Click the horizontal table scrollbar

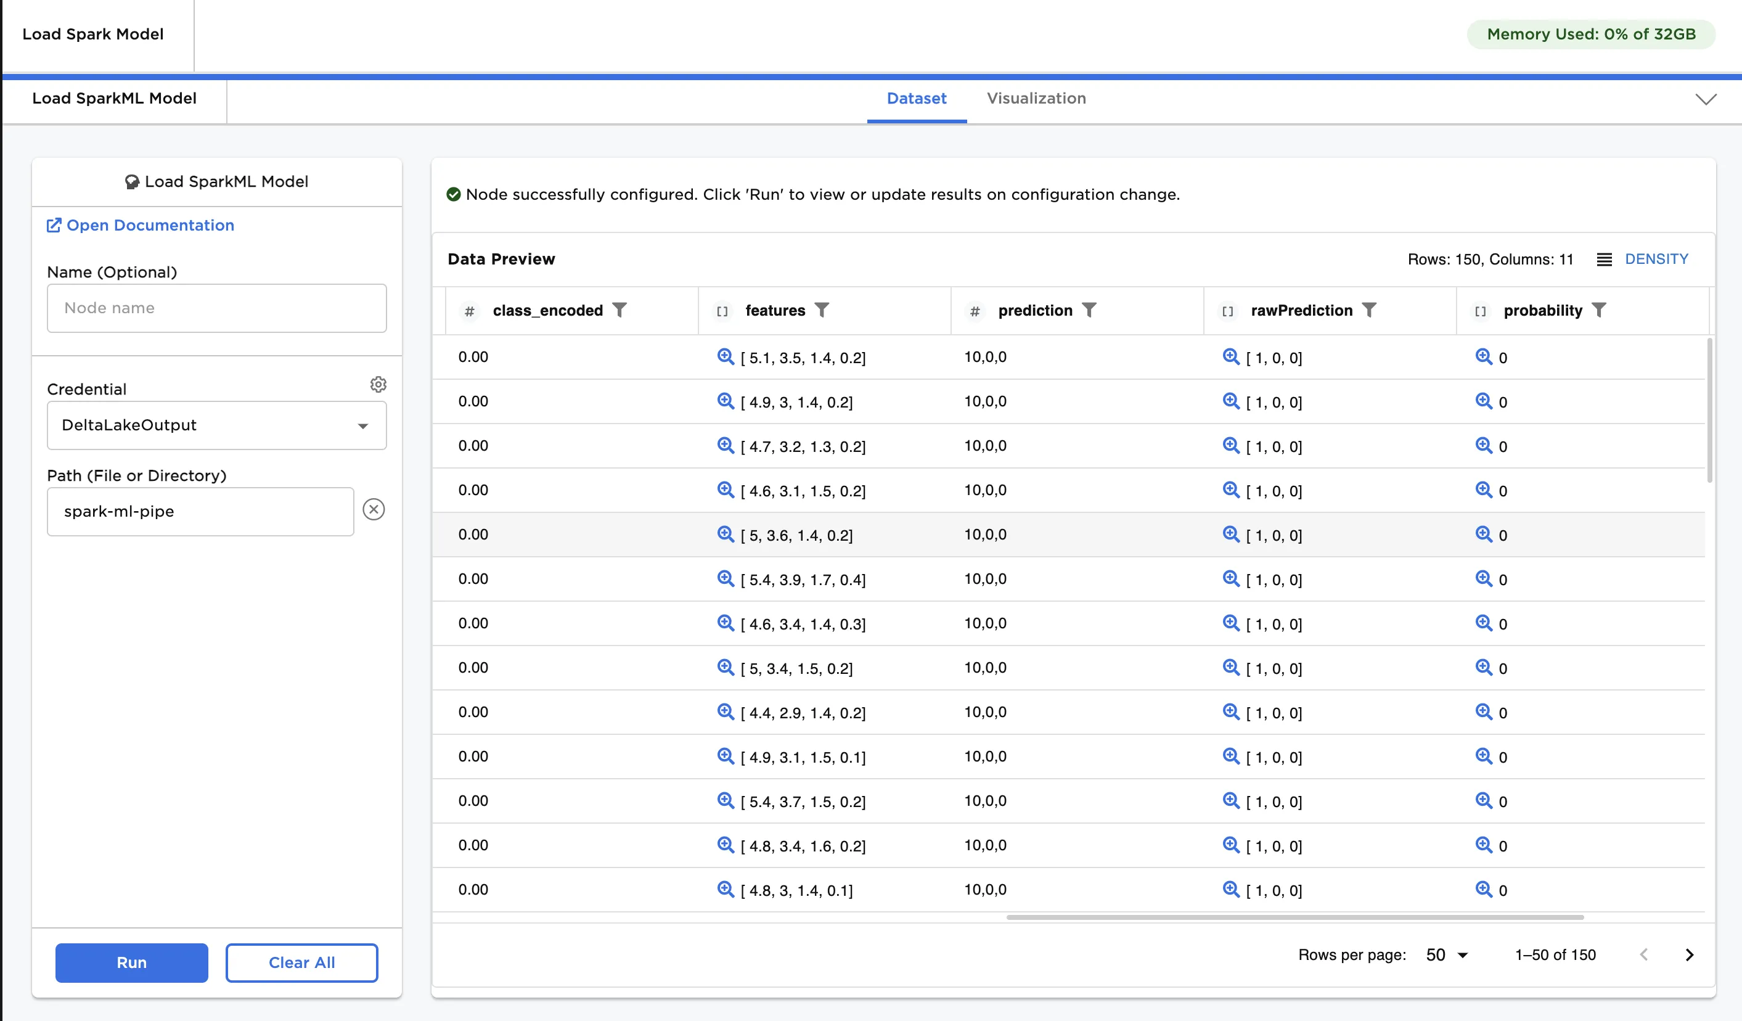tap(1294, 917)
